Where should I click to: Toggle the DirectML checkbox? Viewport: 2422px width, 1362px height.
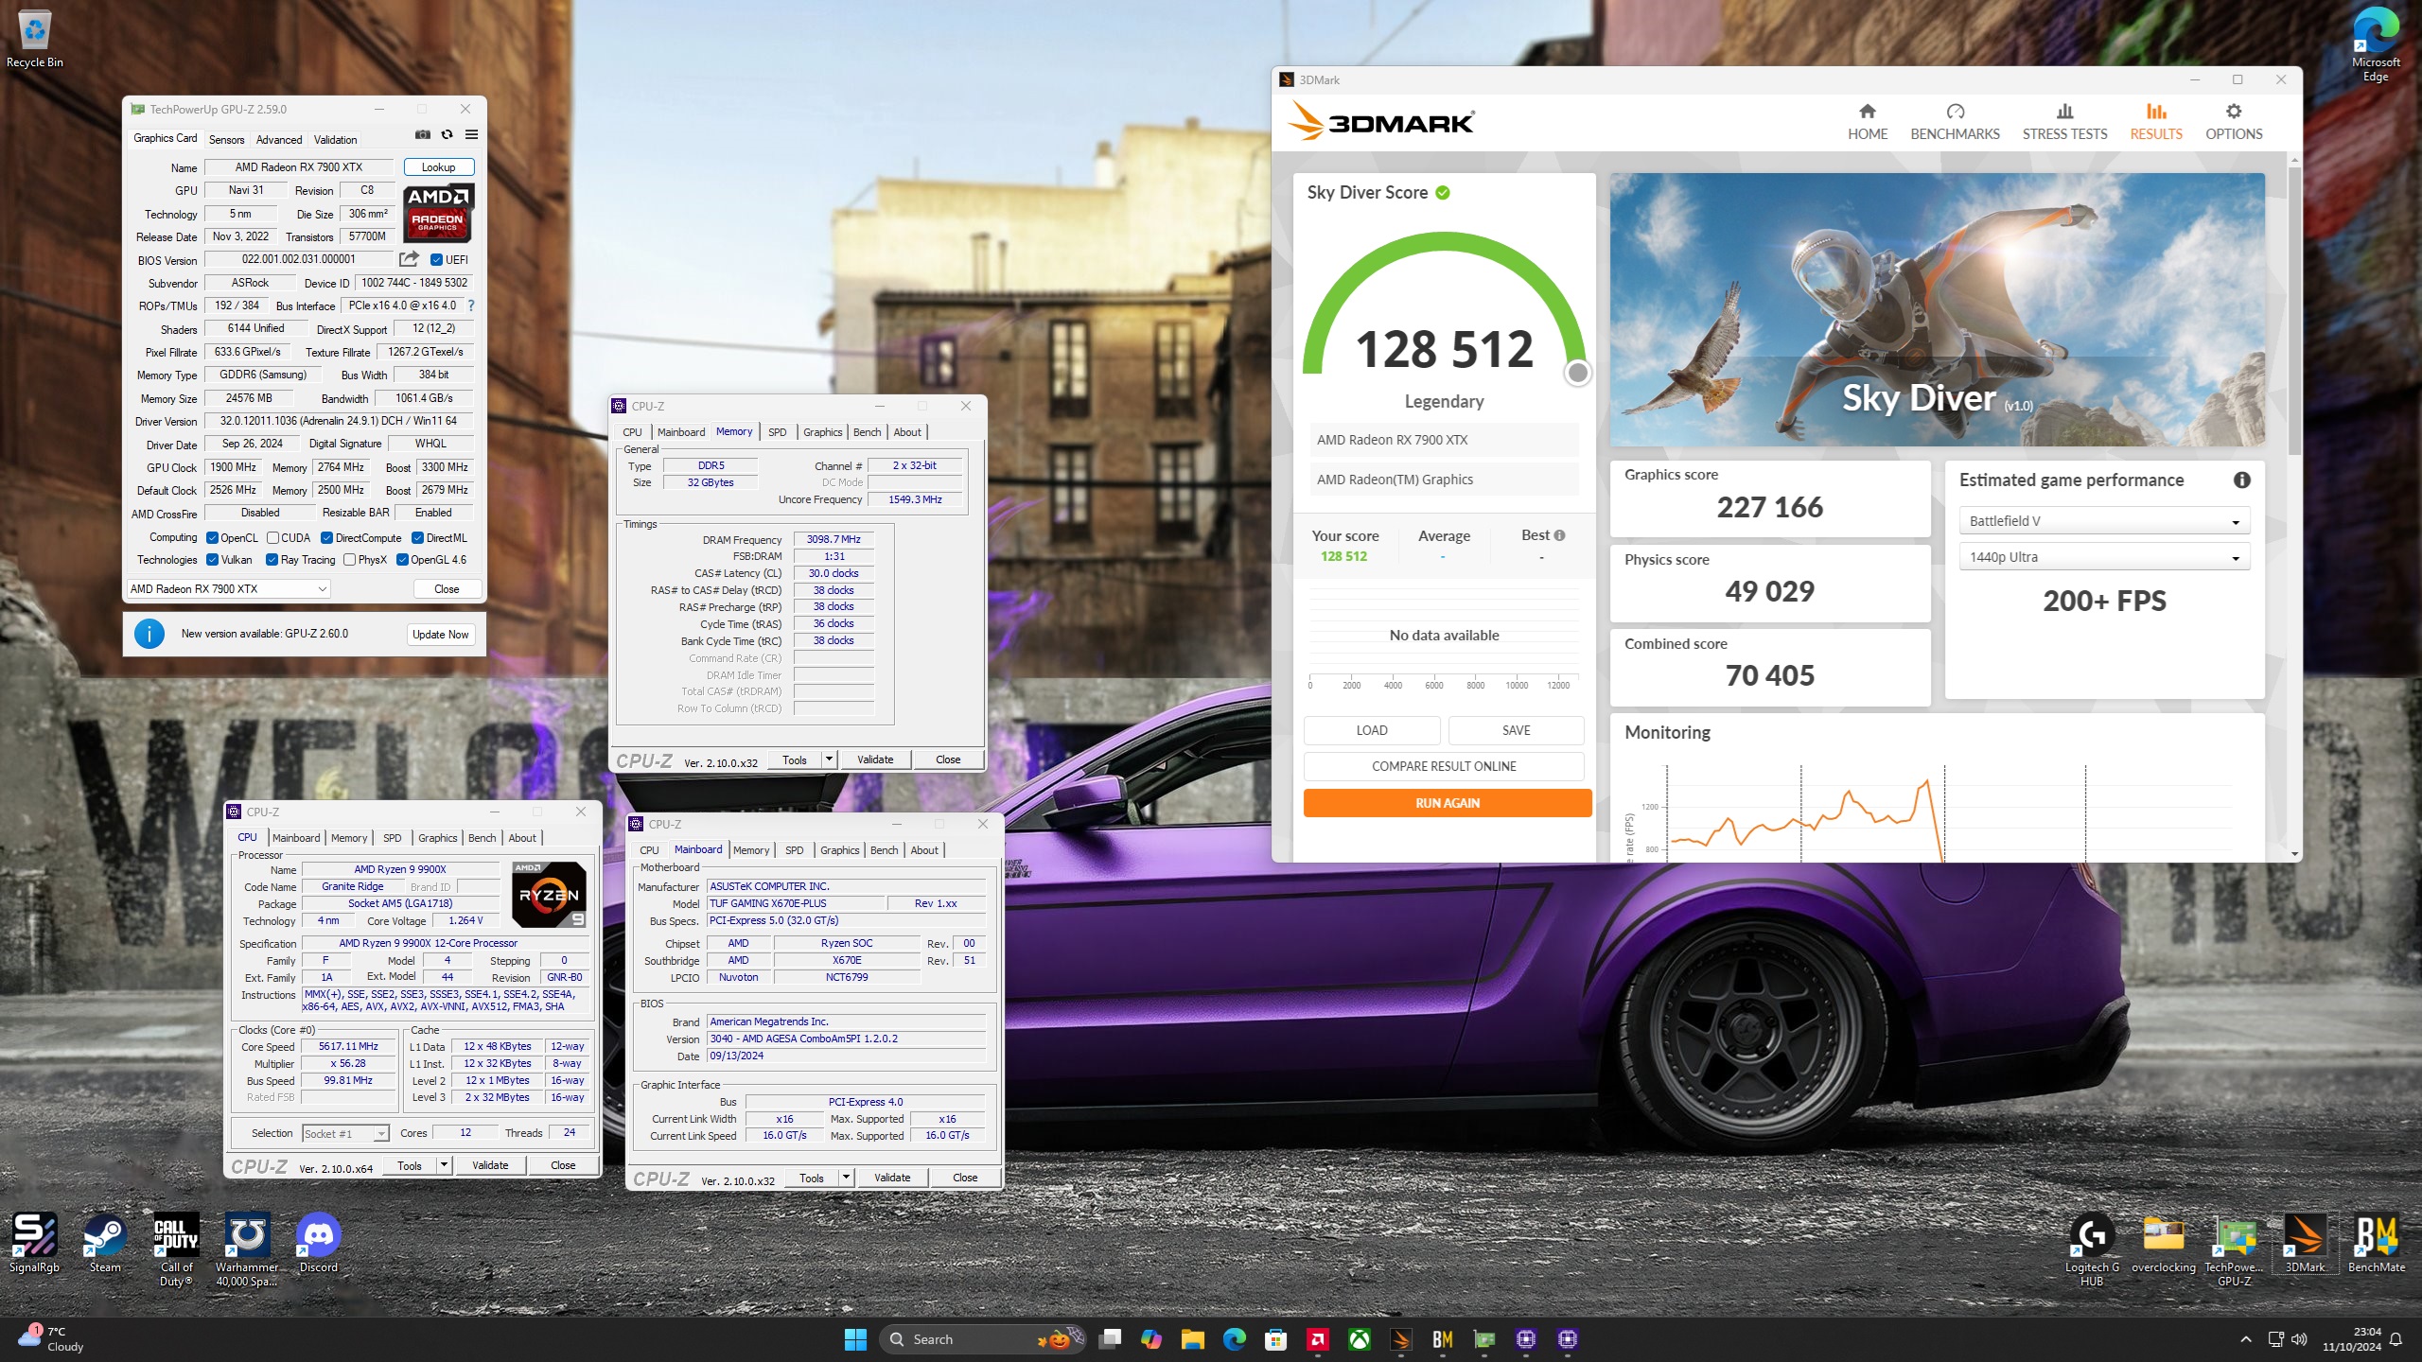click(x=417, y=537)
